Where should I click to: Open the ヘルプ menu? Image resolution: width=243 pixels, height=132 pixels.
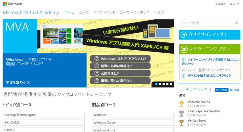pos(159,12)
